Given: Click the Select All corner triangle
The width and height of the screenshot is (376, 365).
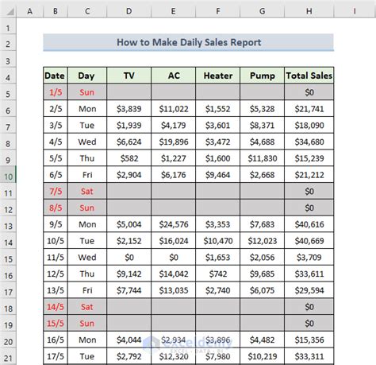Looking at the screenshot, I should tap(10, 11).
